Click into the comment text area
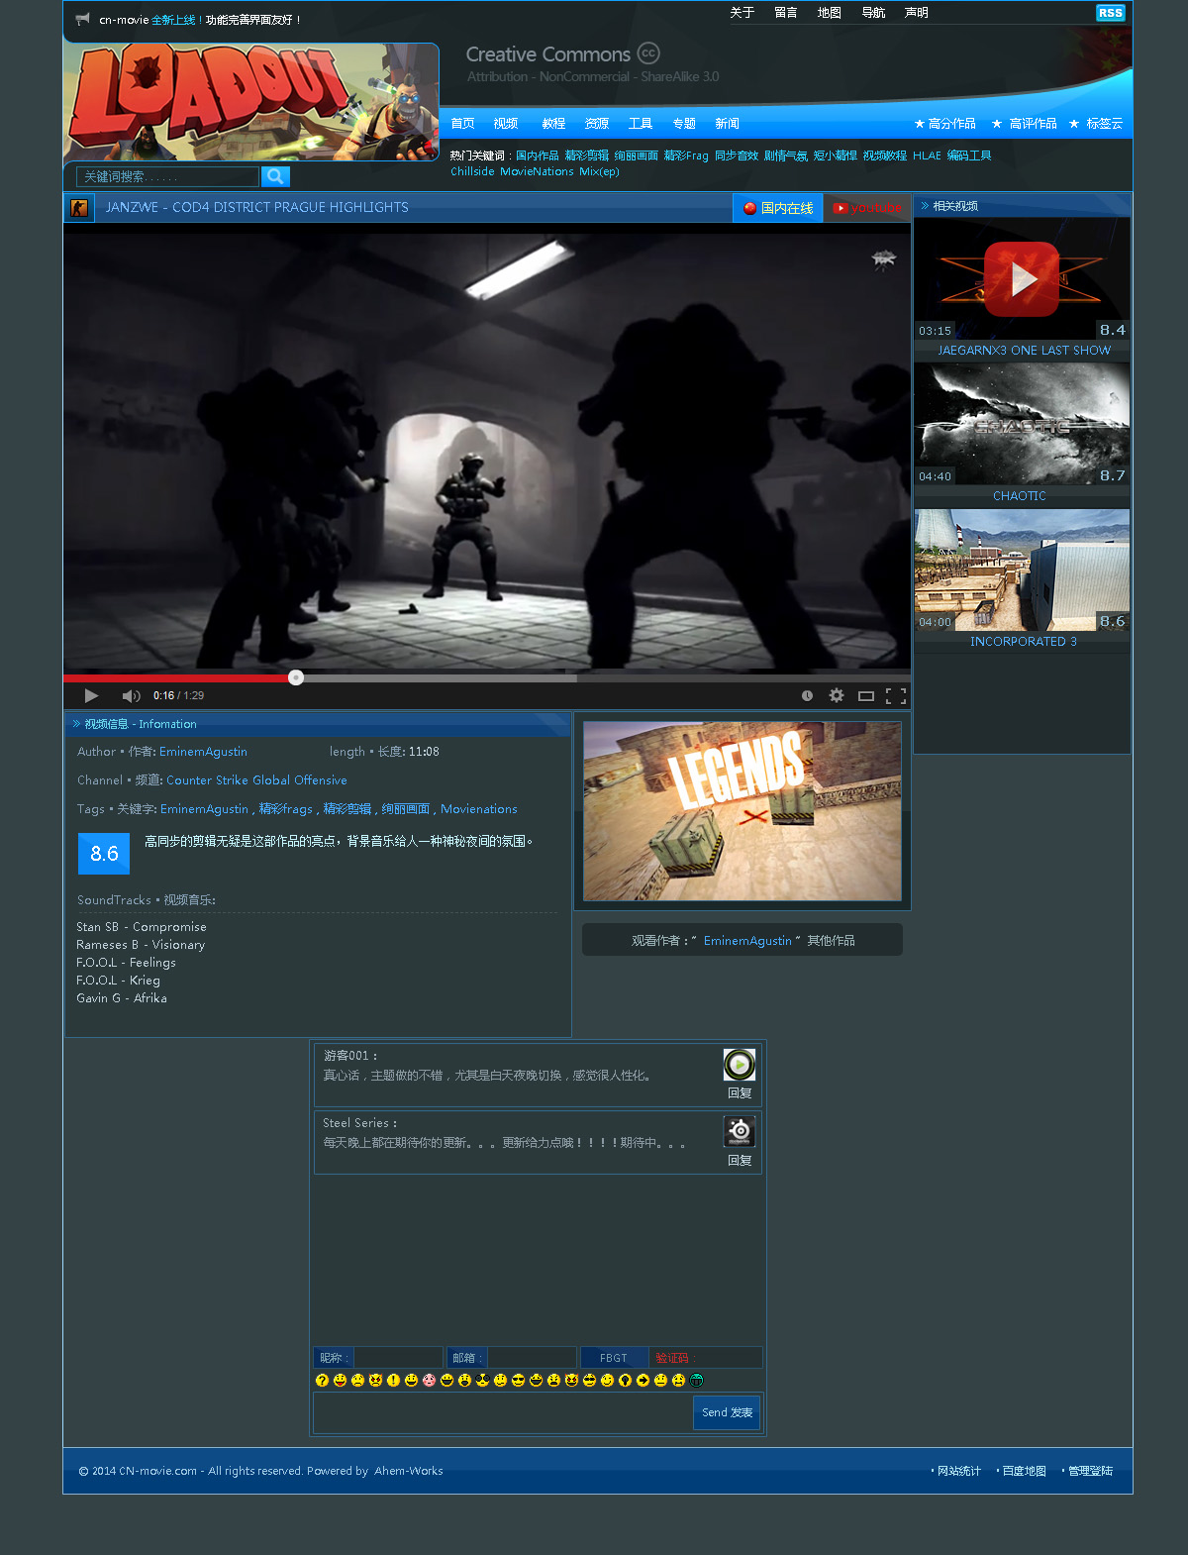Image resolution: width=1188 pixels, height=1555 pixels. click(503, 1412)
